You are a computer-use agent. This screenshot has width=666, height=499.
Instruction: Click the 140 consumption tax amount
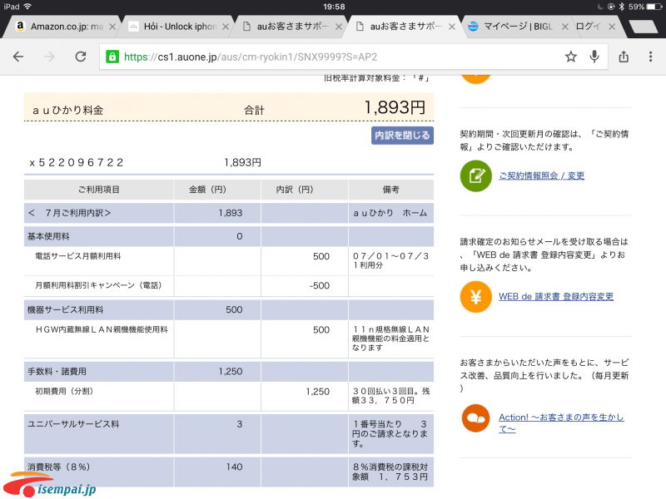click(234, 467)
